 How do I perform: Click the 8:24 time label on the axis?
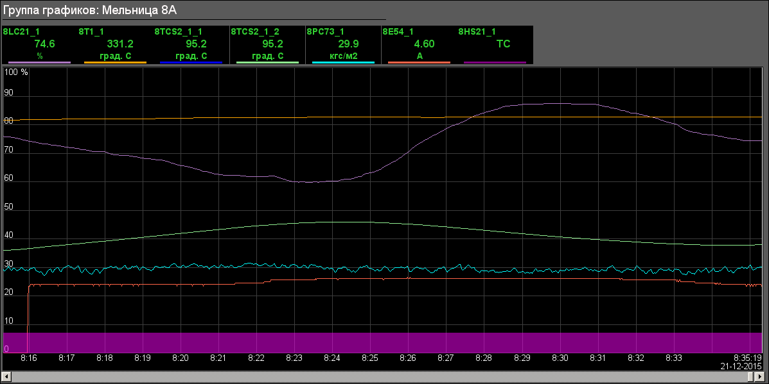point(332,358)
